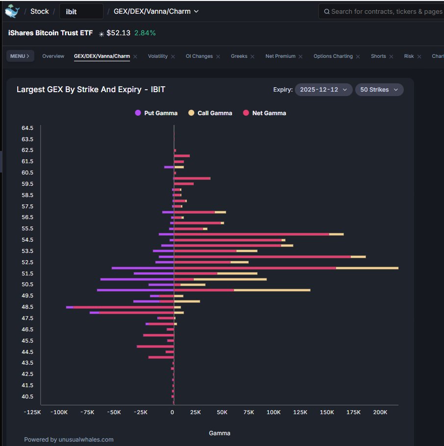Open the Risk tab
Viewport: 444px width, 446px height.
[x=409, y=56]
